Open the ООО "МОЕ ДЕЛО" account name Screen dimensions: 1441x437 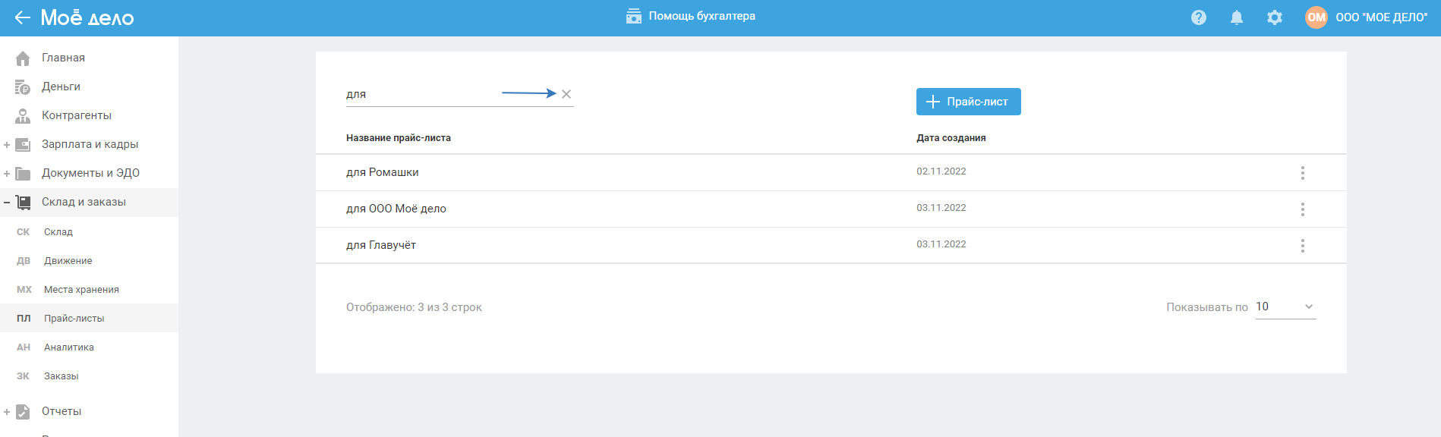(1382, 17)
